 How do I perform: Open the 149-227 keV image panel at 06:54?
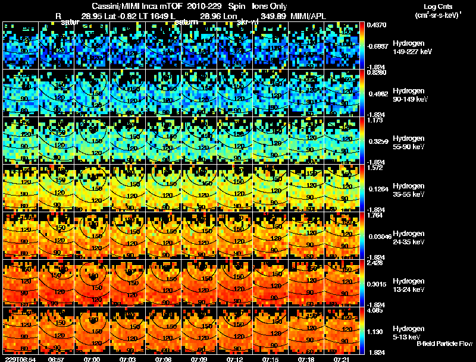pos(20,46)
